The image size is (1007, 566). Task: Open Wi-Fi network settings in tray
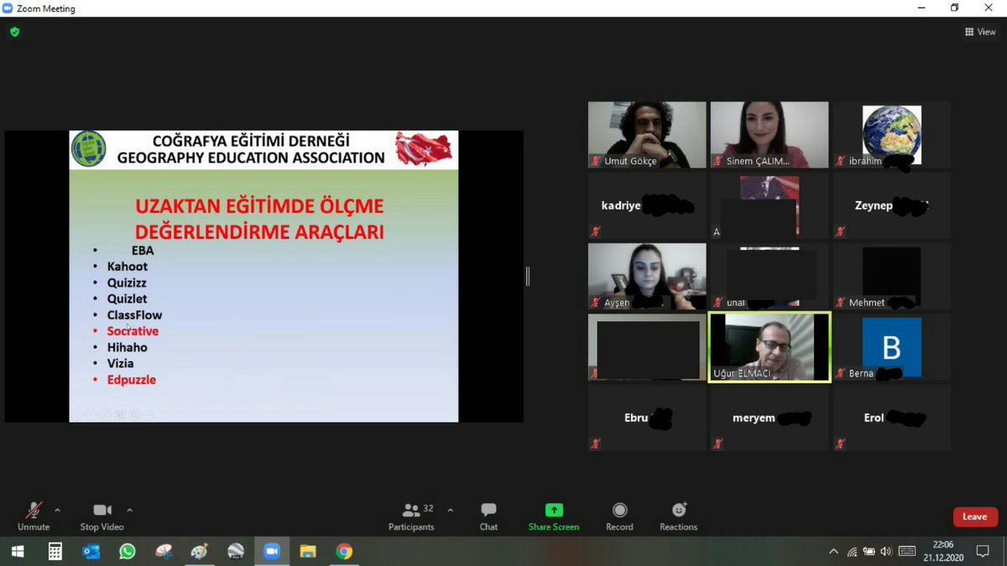(x=852, y=552)
